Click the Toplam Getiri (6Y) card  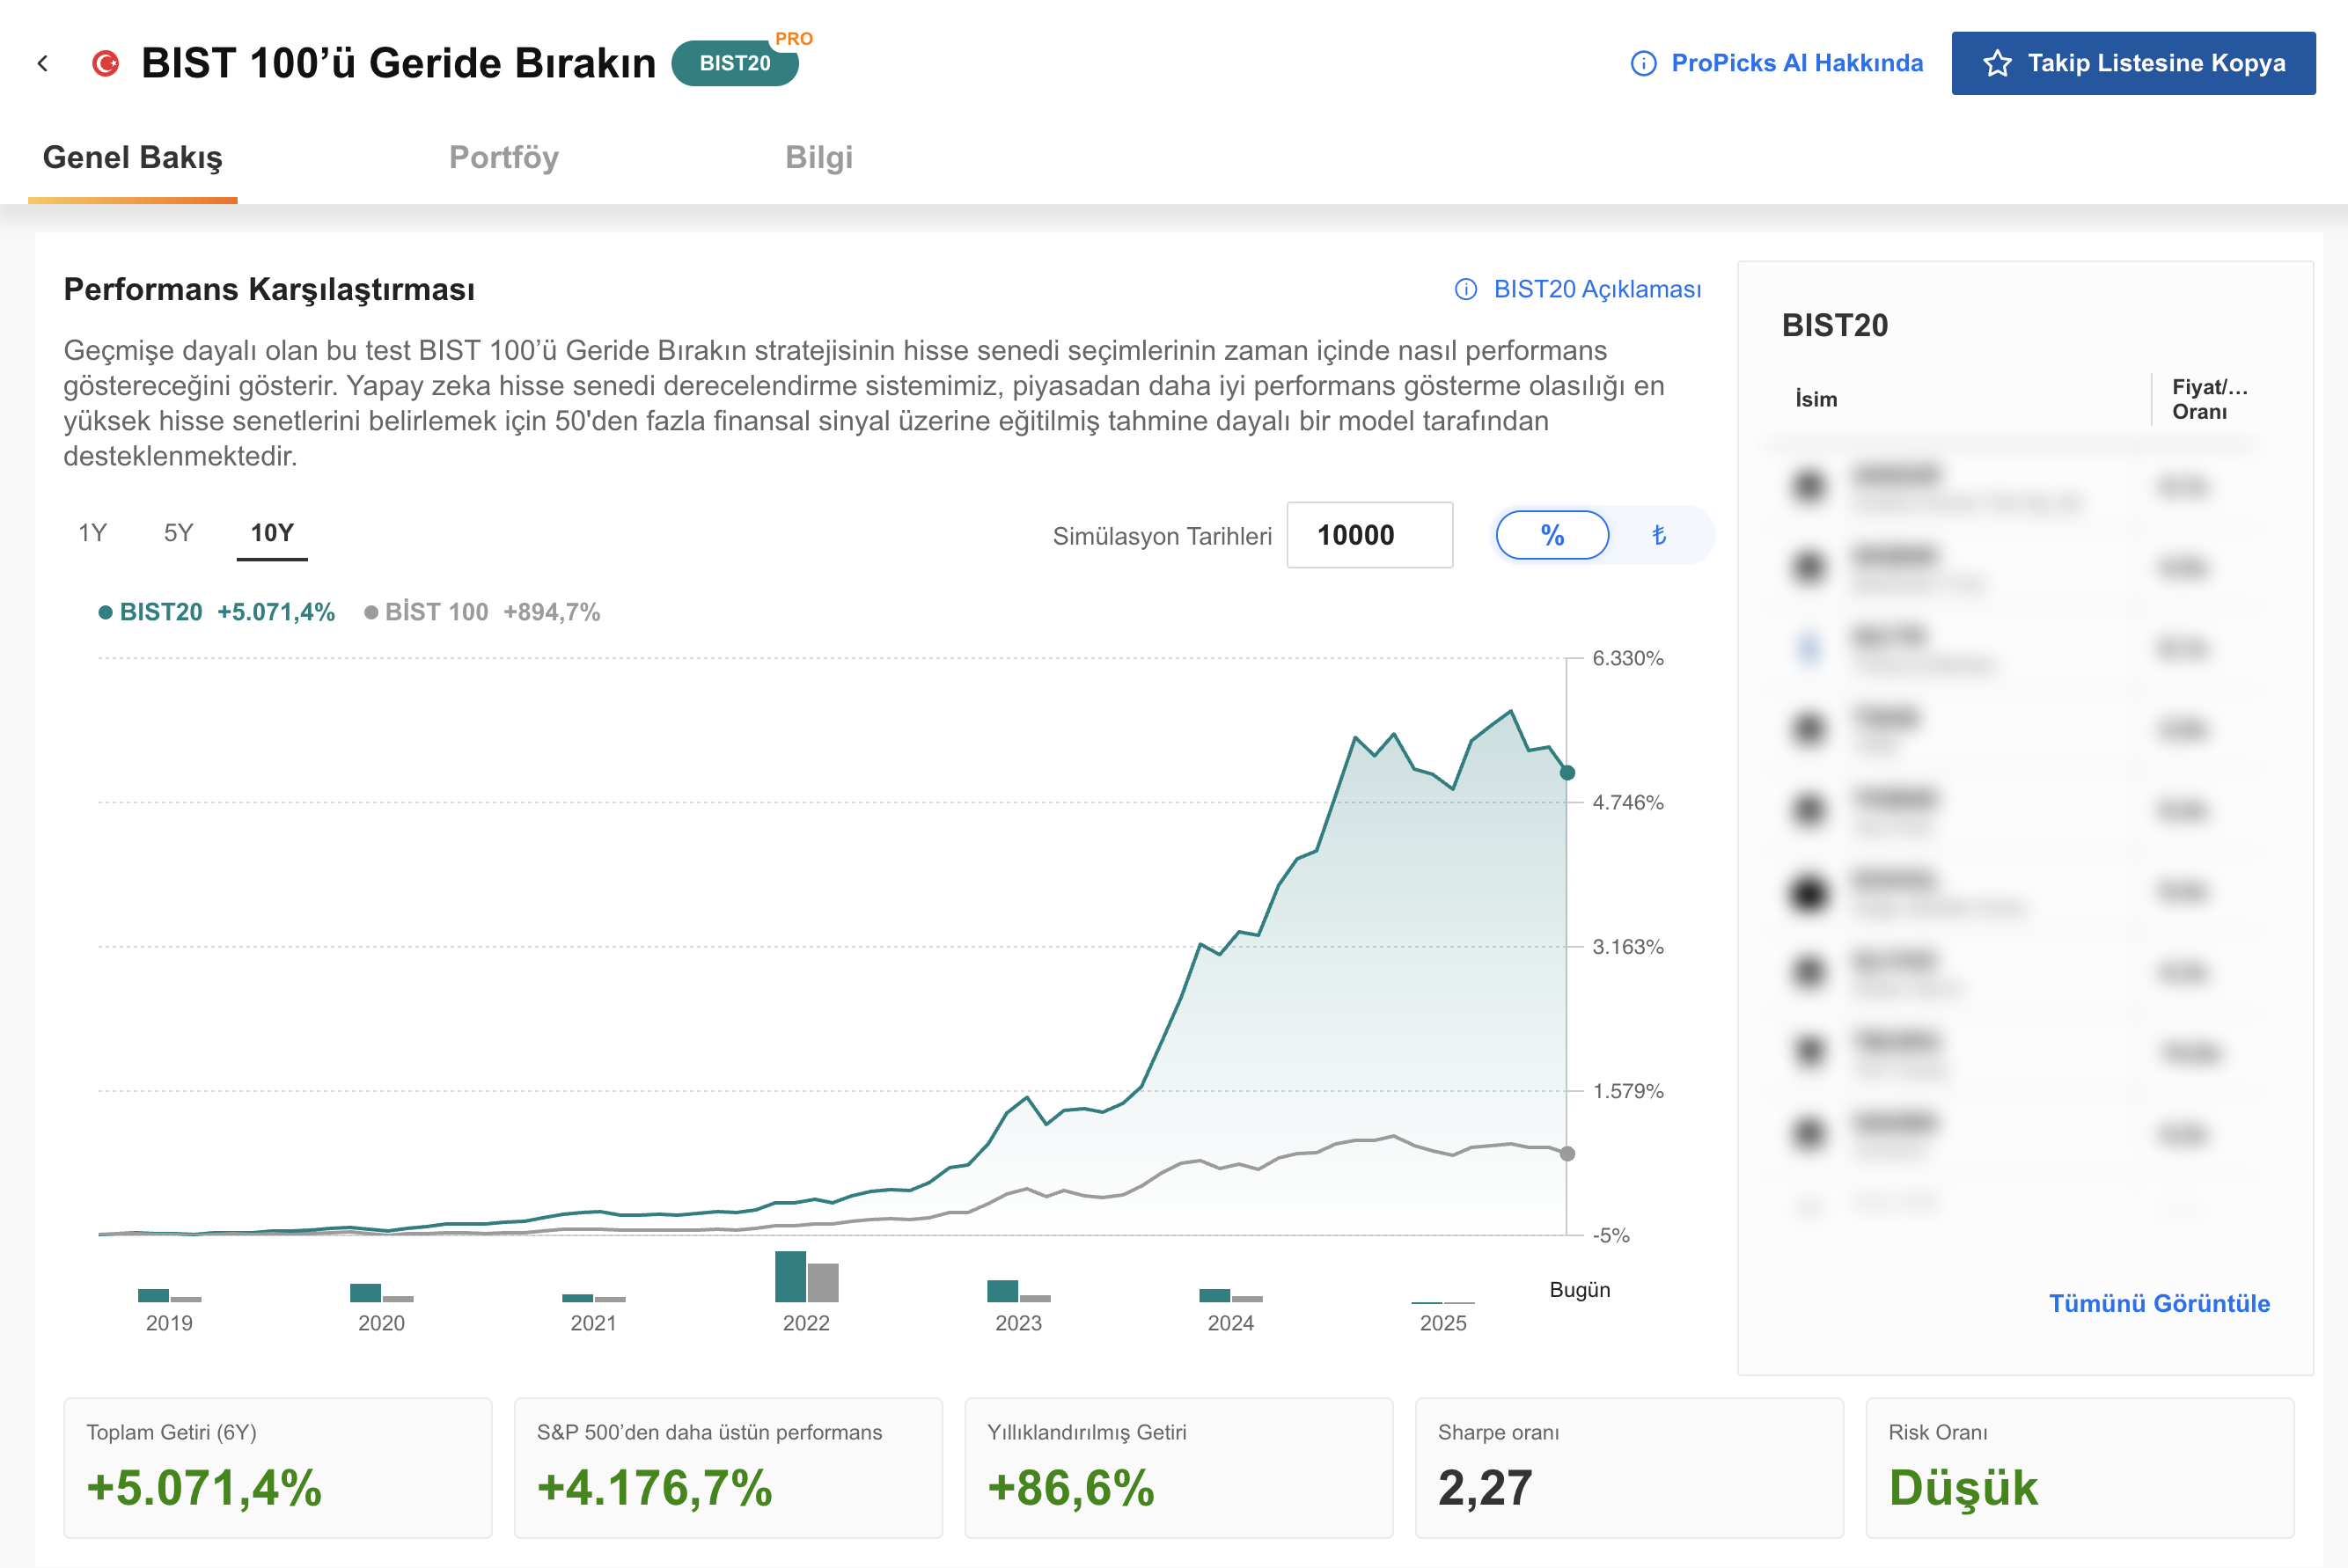coord(278,1468)
